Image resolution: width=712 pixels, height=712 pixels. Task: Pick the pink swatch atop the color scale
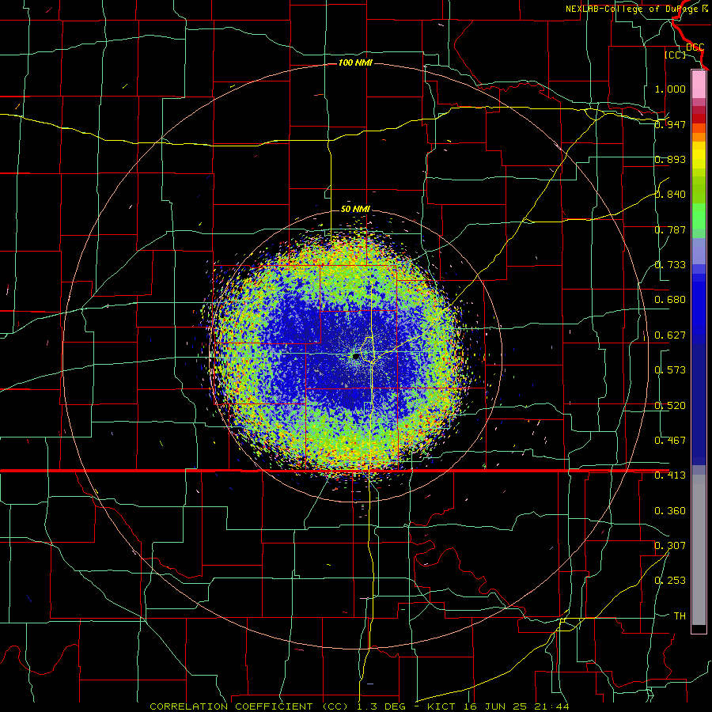(699, 84)
